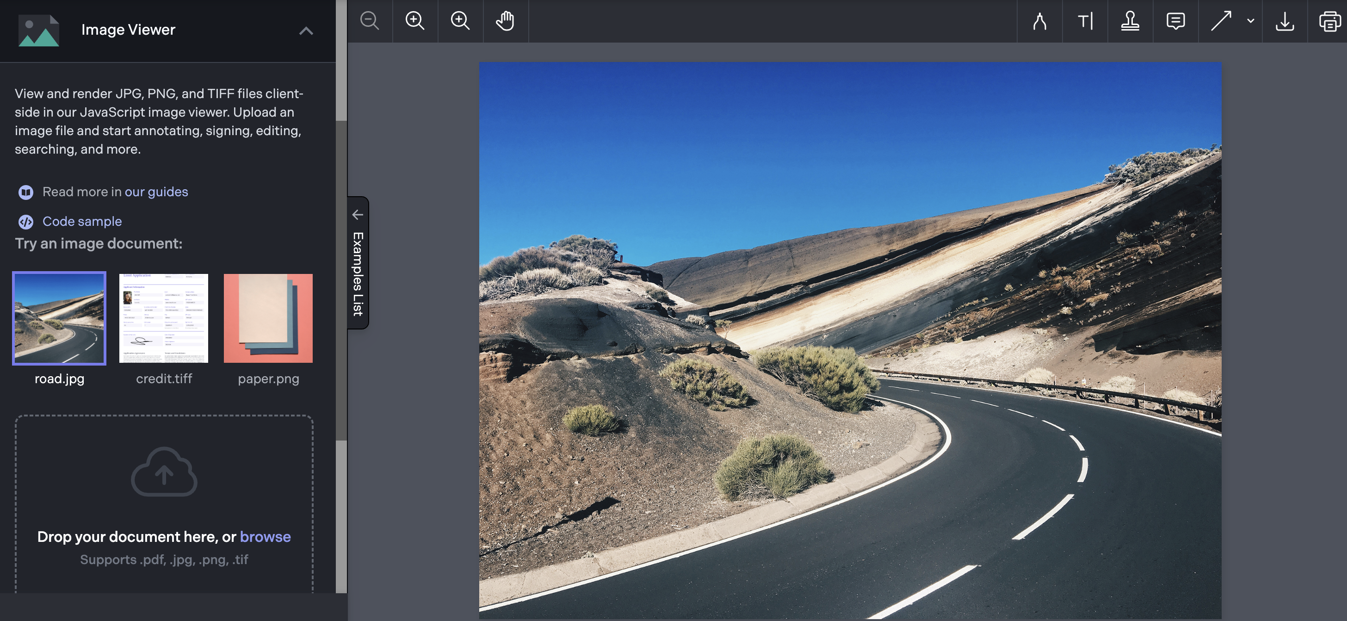Select the ink signature pen tool
1347x621 pixels.
click(1039, 21)
